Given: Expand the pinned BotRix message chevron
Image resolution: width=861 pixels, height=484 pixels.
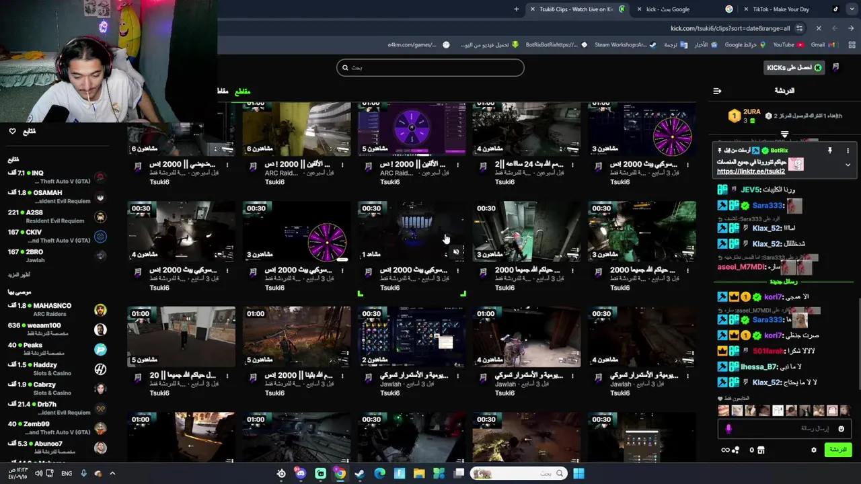Looking at the screenshot, I should [848, 165].
